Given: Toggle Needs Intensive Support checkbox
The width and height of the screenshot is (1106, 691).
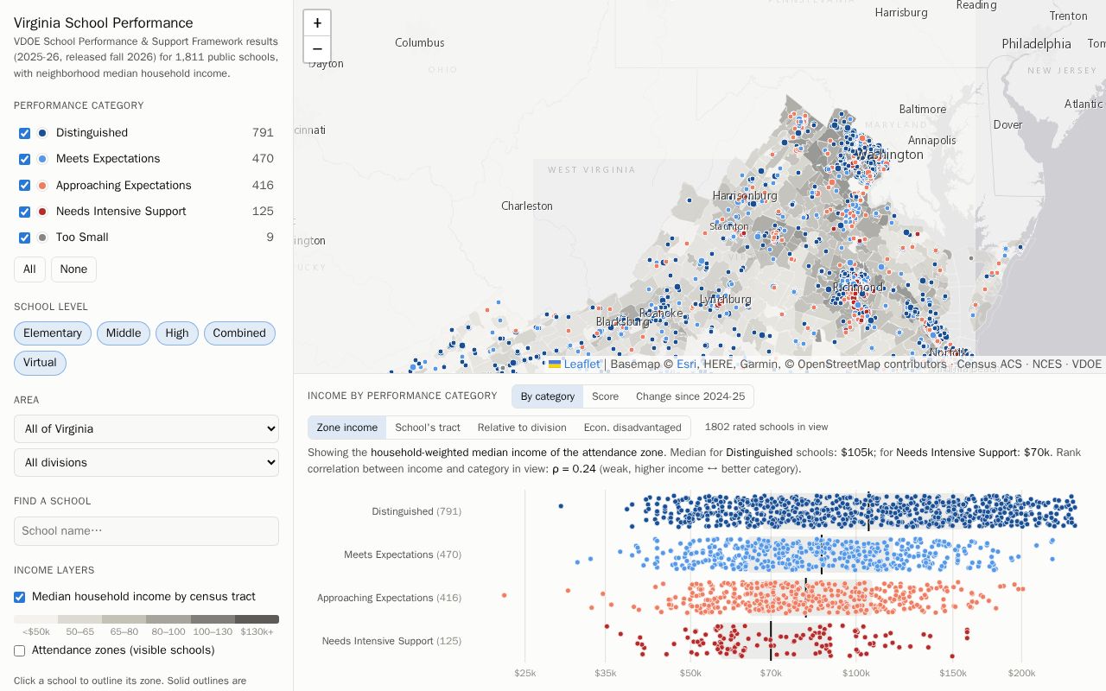Looking at the screenshot, I should pos(24,212).
